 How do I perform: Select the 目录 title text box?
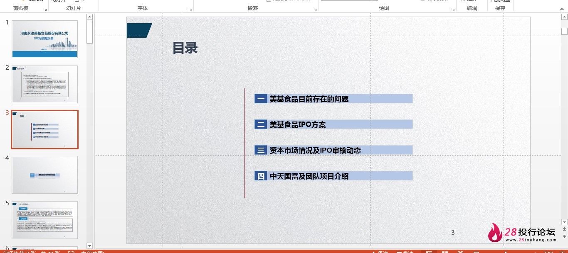coord(185,48)
